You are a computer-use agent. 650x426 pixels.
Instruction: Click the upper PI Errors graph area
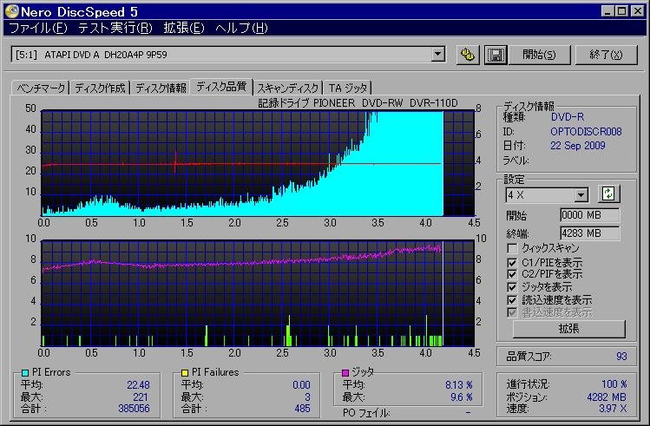click(258, 163)
